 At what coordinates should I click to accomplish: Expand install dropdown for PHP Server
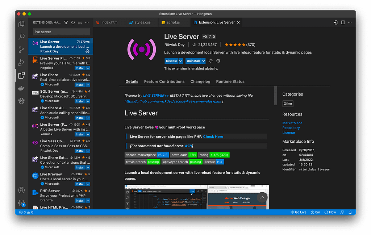88,201
